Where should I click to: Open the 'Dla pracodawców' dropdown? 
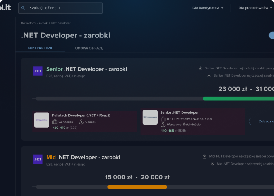[255, 8]
